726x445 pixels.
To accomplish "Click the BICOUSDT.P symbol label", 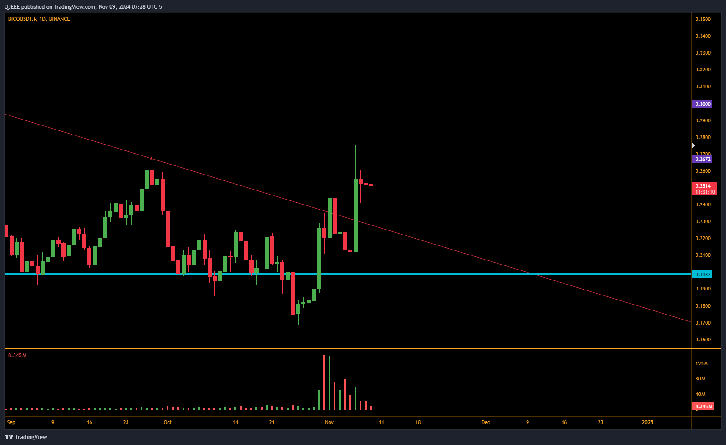I will [x=22, y=19].
